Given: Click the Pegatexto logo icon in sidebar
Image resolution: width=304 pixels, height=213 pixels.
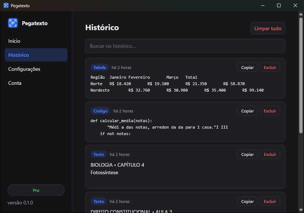Looking at the screenshot, I should [x=13, y=23].
